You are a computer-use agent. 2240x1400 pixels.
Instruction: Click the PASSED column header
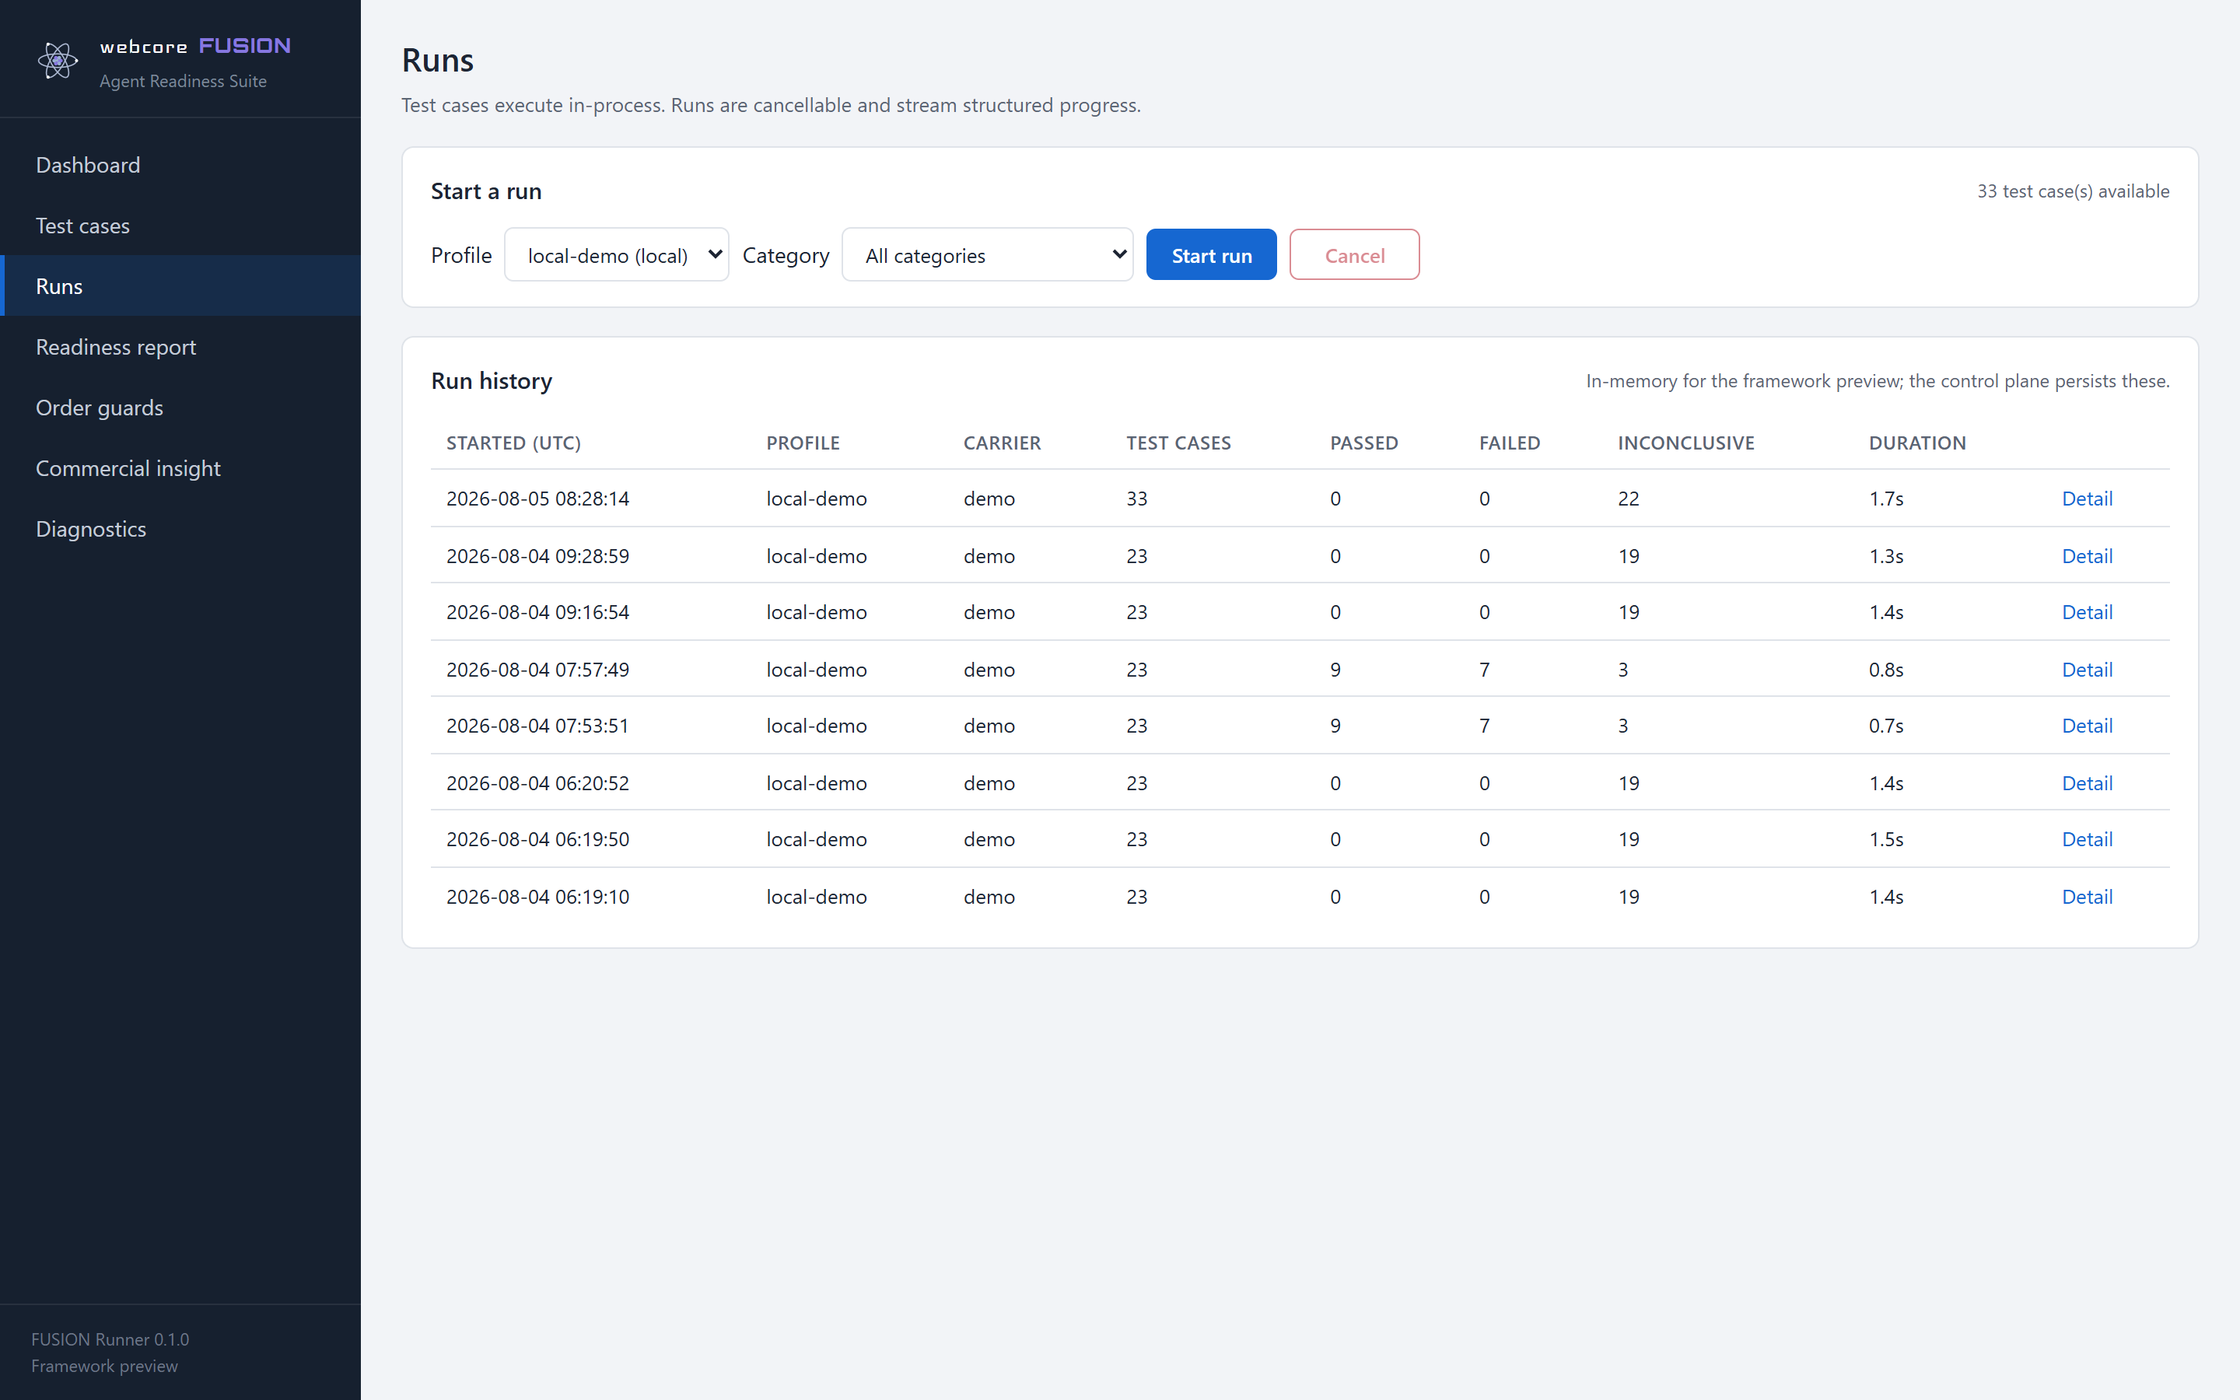pos(1363,443)
